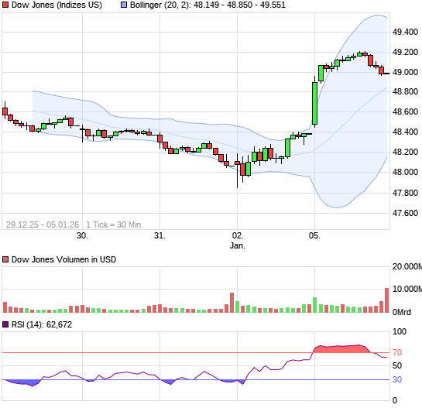Click the red Dow Jones legend swatch
Image resolution: width=422 pixels, height=408 pixels.
(5, 5)
